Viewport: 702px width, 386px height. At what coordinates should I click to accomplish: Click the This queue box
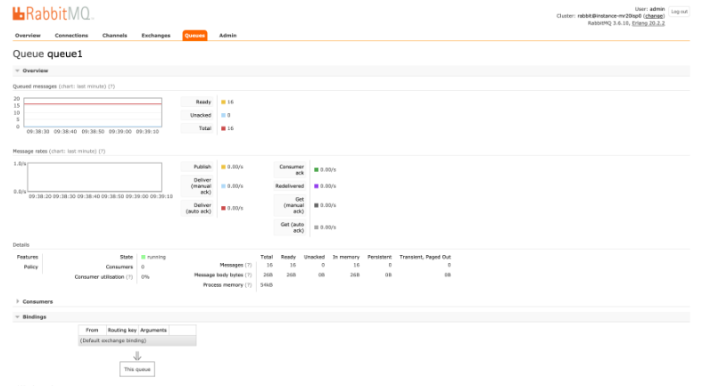pyautogui.click(x=137, y=369)
